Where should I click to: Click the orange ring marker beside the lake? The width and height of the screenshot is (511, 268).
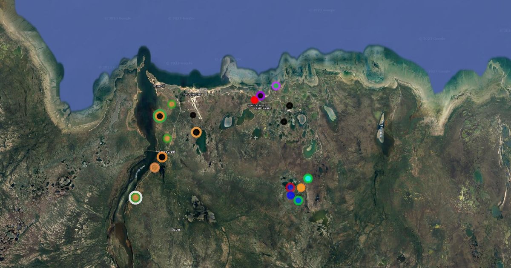[x=196, y=132]
